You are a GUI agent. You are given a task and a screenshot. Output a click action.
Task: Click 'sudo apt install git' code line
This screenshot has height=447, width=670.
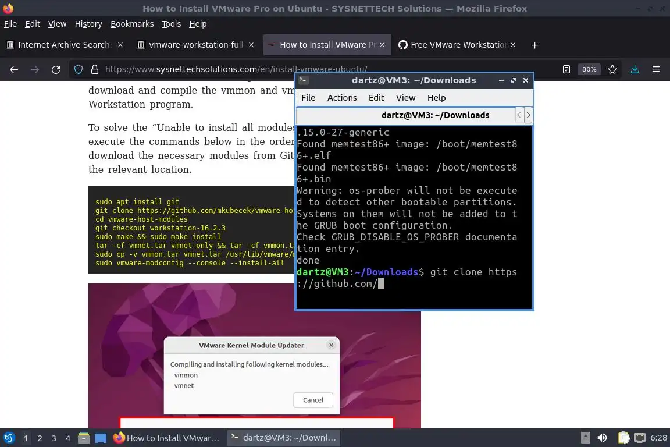pyautogui.click(x=137, y=201)
